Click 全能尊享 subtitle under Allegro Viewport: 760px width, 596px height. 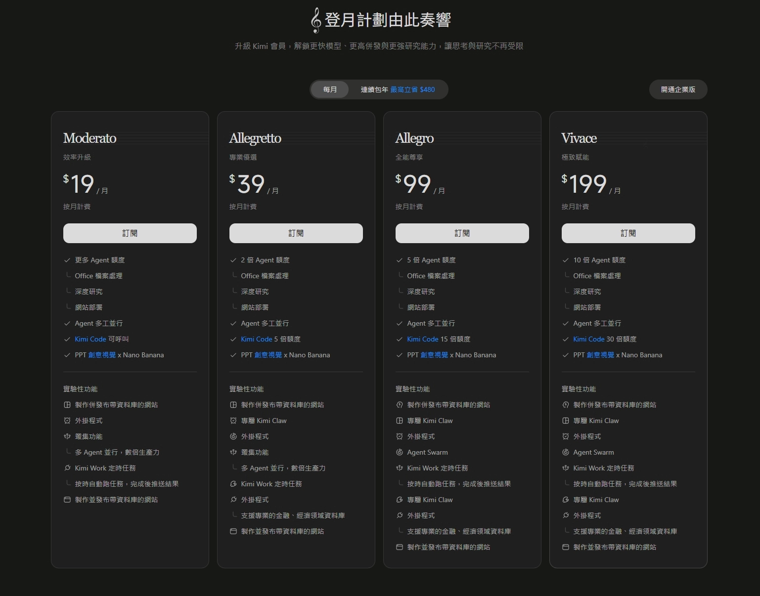pyautogui.click(x=409, y=157)
